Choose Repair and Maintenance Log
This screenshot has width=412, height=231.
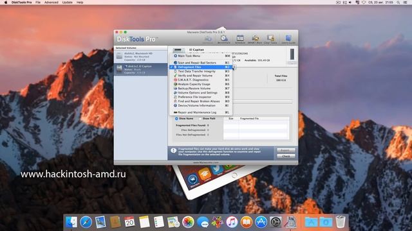(x=201, y=112)
